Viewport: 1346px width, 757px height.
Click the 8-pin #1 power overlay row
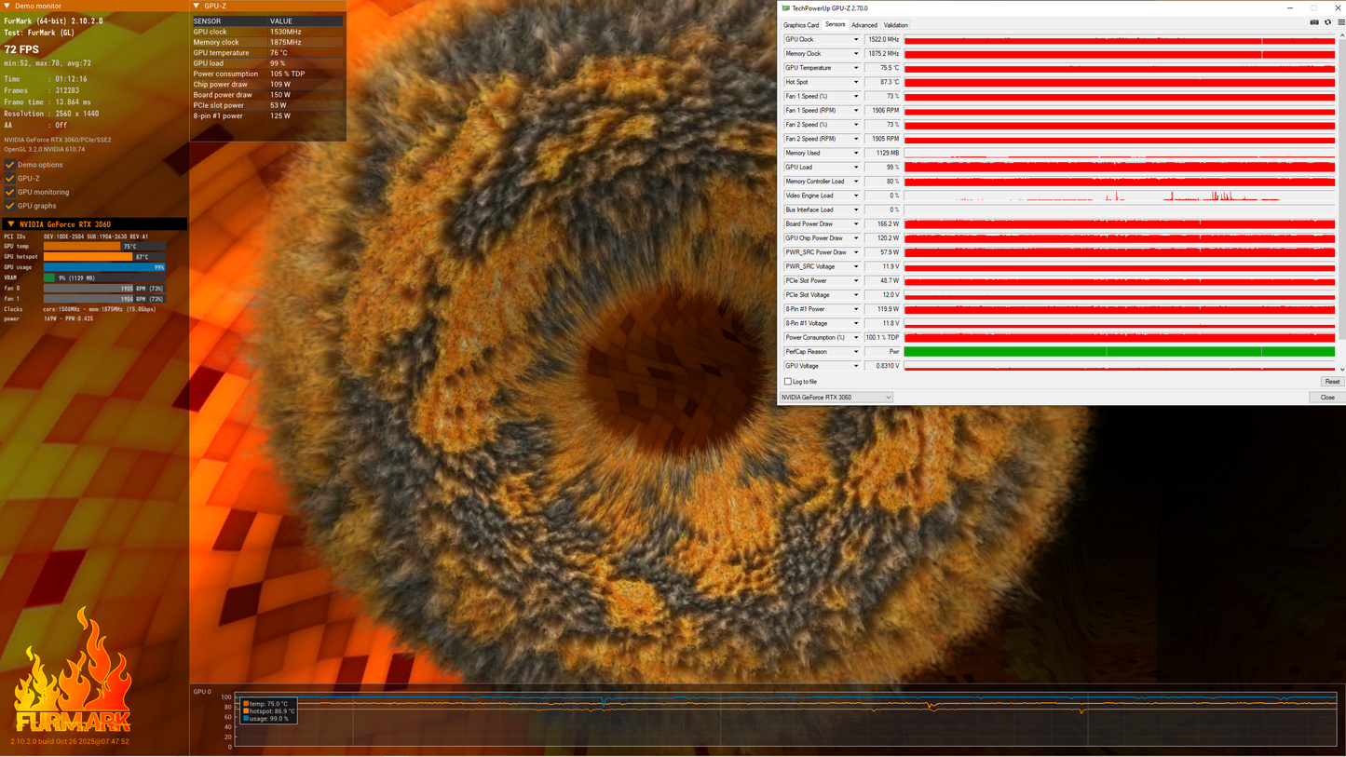[x=267, y=116]
